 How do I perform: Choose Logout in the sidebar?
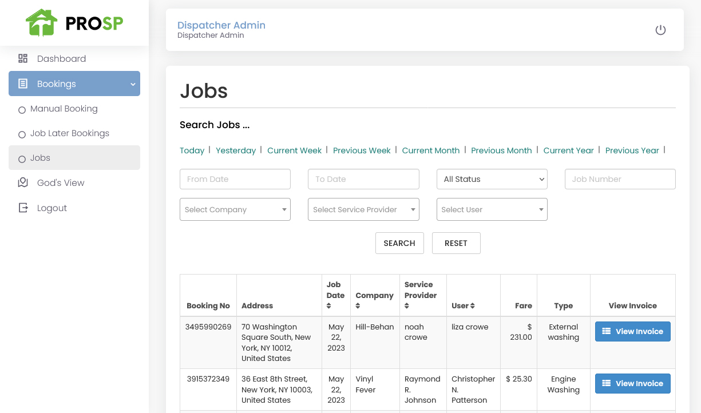tap(52, 208)
